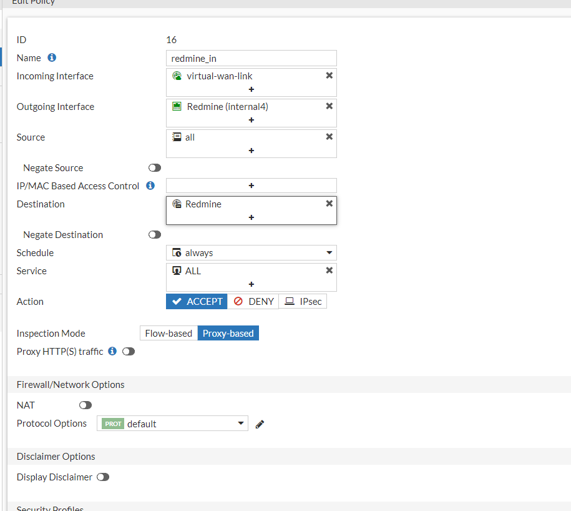This screenshot has height=511, width=571.
Task: Set Action to ACCEPT
Action: 197,302
